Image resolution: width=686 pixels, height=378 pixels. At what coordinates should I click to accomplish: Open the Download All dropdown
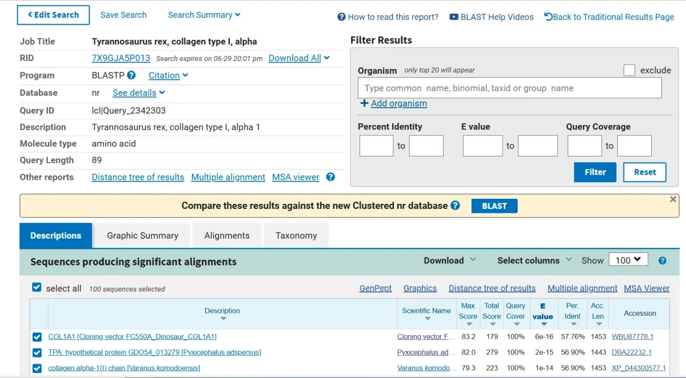(x=299, y=58)
